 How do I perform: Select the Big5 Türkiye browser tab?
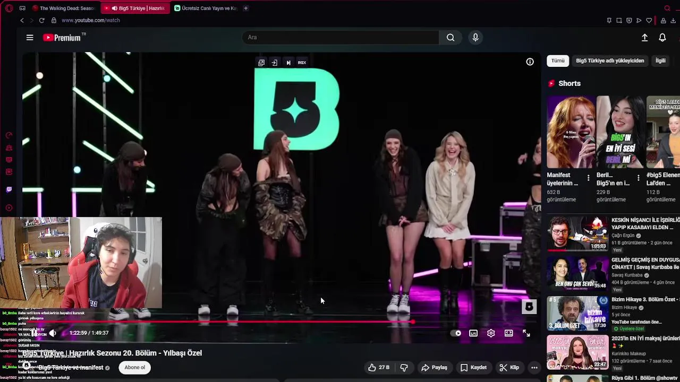135,8
